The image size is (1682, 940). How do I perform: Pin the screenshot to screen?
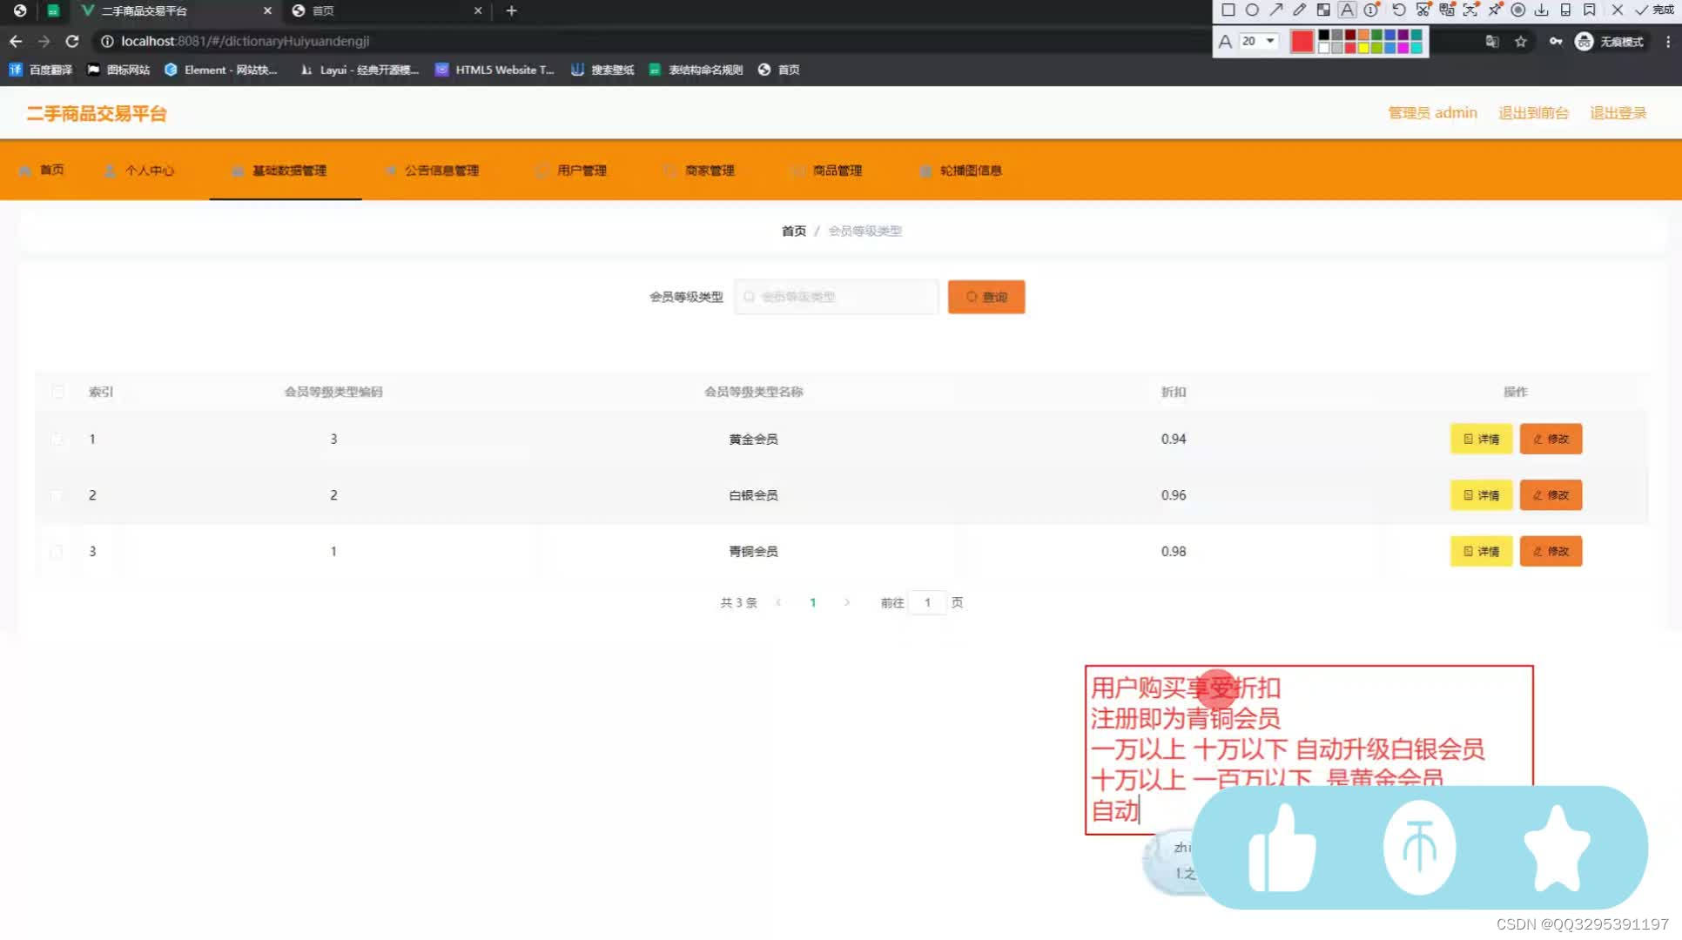pyautogui.click(x=1495, y=10)
